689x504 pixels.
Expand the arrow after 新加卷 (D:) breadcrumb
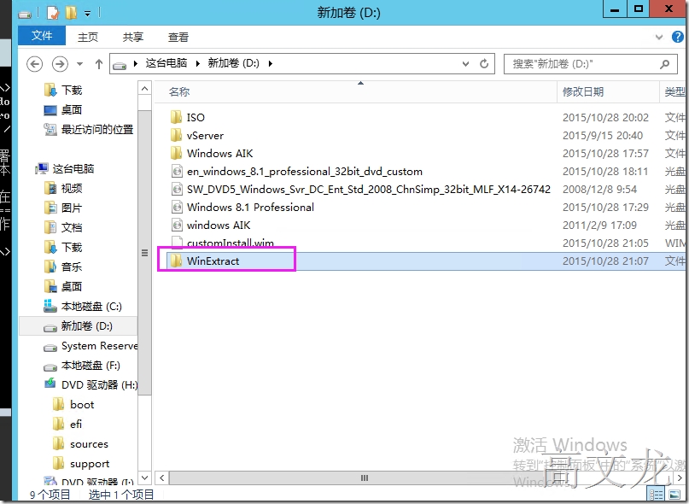click(271, 64)
